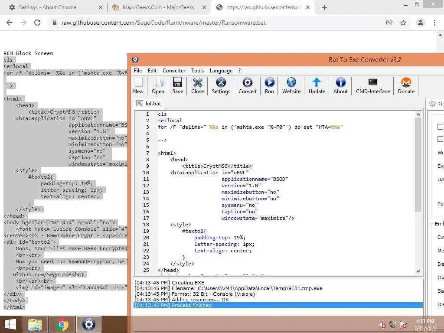Open Windows Start button
Image resolution: width=444 pixels, height=333 pixels.
pos(10,324)
